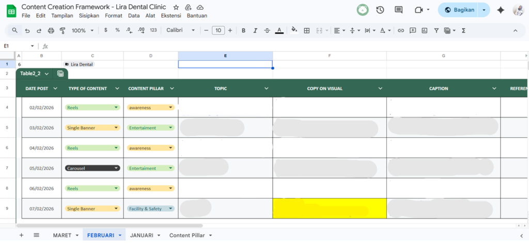Open the Gemini sparkle icon

(501, 10)
